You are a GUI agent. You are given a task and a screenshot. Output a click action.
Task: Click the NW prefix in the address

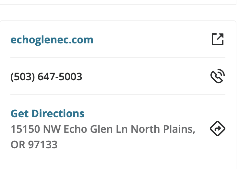[x=52, y=129]
